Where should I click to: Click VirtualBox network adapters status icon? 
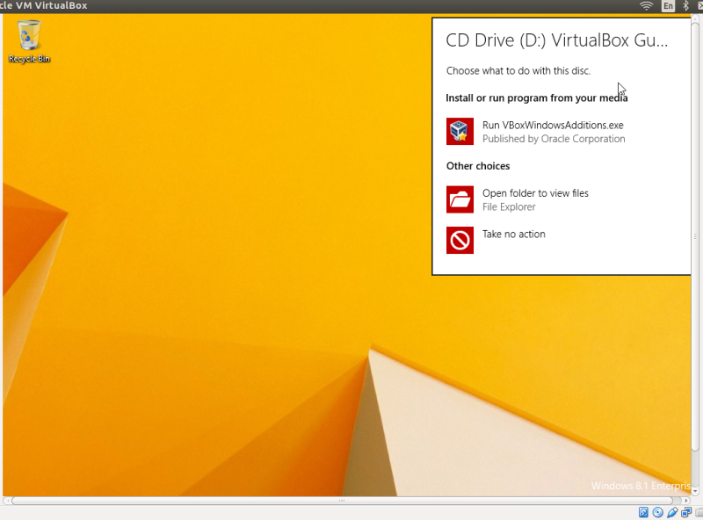(686, 512)
